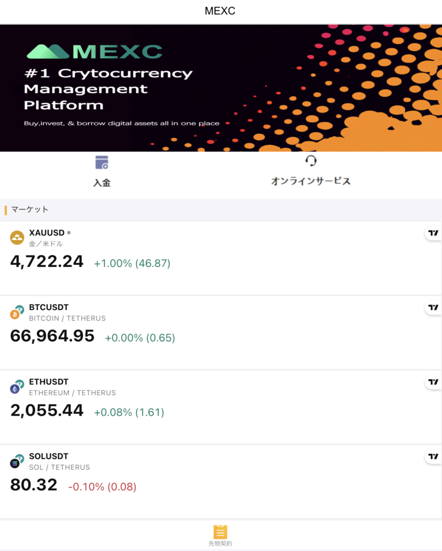
Task: Click the BTCUSDT price 66,964.95
Action: [x=52, y=336]
